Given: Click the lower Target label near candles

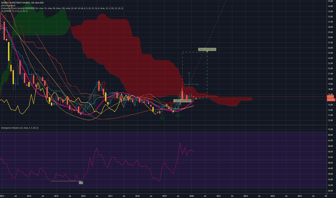Looking at the screenshot, I should pos(182,101).
